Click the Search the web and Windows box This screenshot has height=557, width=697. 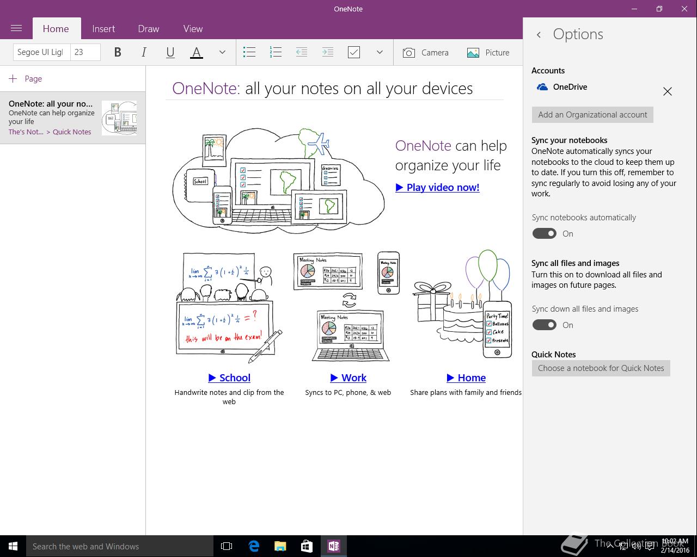coord(120,546)
